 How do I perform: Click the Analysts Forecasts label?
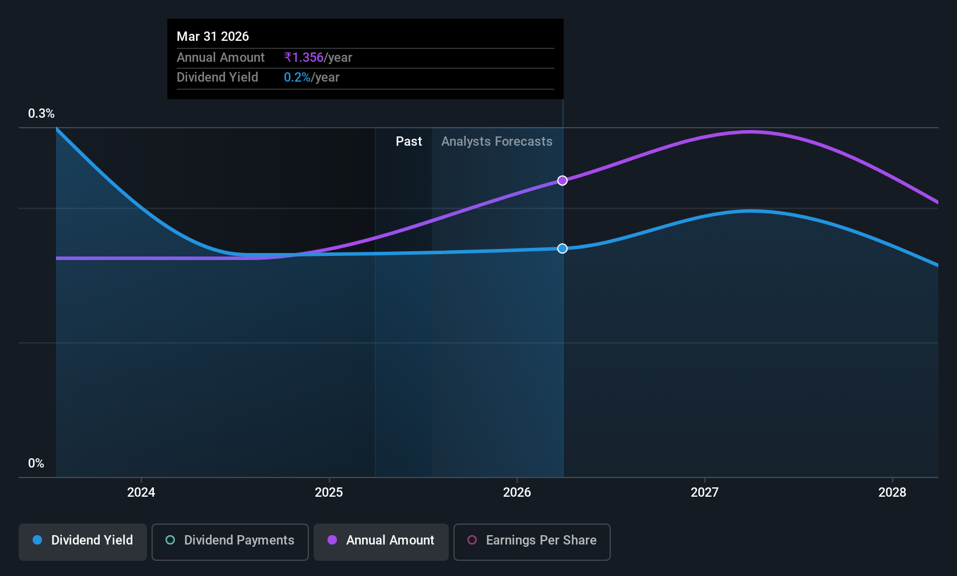[497, 142]
